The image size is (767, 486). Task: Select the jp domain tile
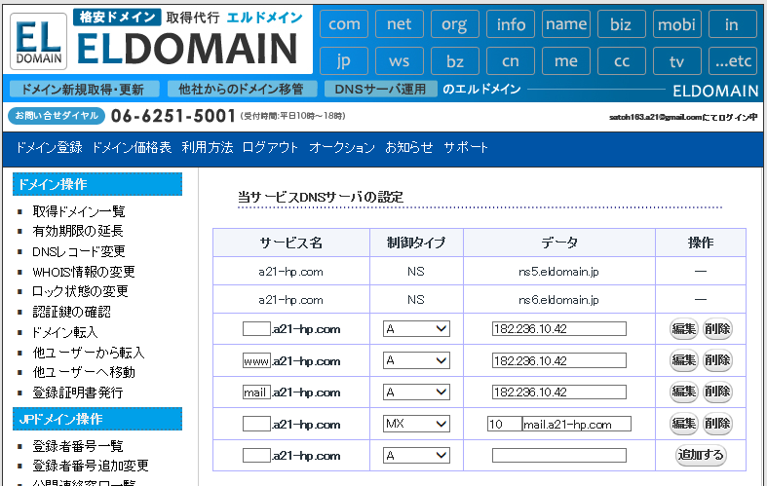coord(344,61)
